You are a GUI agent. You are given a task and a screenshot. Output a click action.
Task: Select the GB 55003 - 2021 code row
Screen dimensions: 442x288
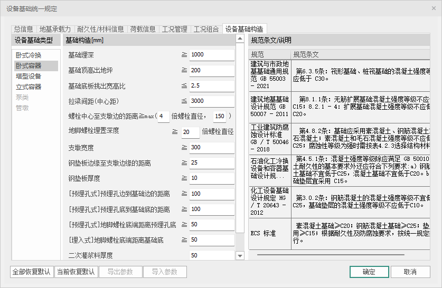tap(270, 75)
